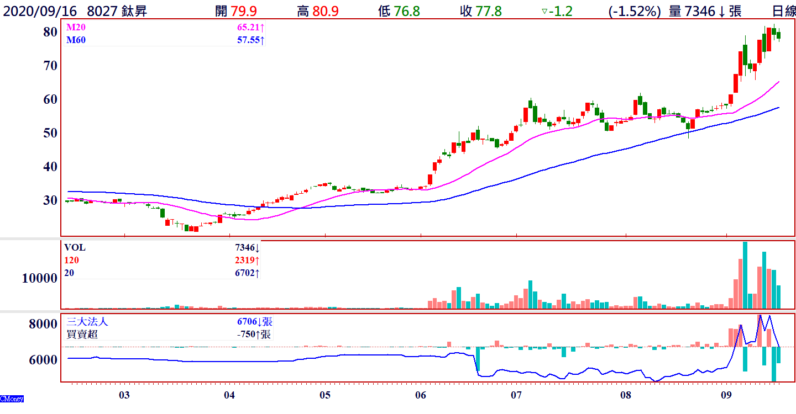Click the 03 month marker on time axis
The image size is (796, 414).
(124, 395)
